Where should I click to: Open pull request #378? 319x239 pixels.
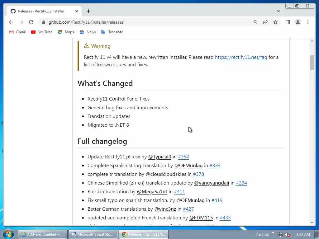pos(198,174)
